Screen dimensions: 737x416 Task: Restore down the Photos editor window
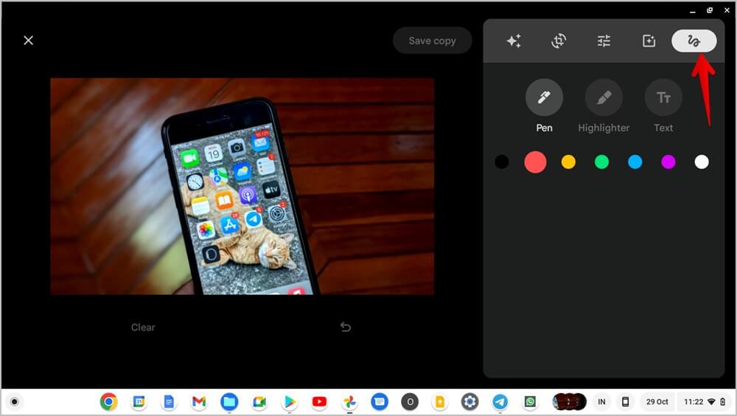(x=710, y=10)
